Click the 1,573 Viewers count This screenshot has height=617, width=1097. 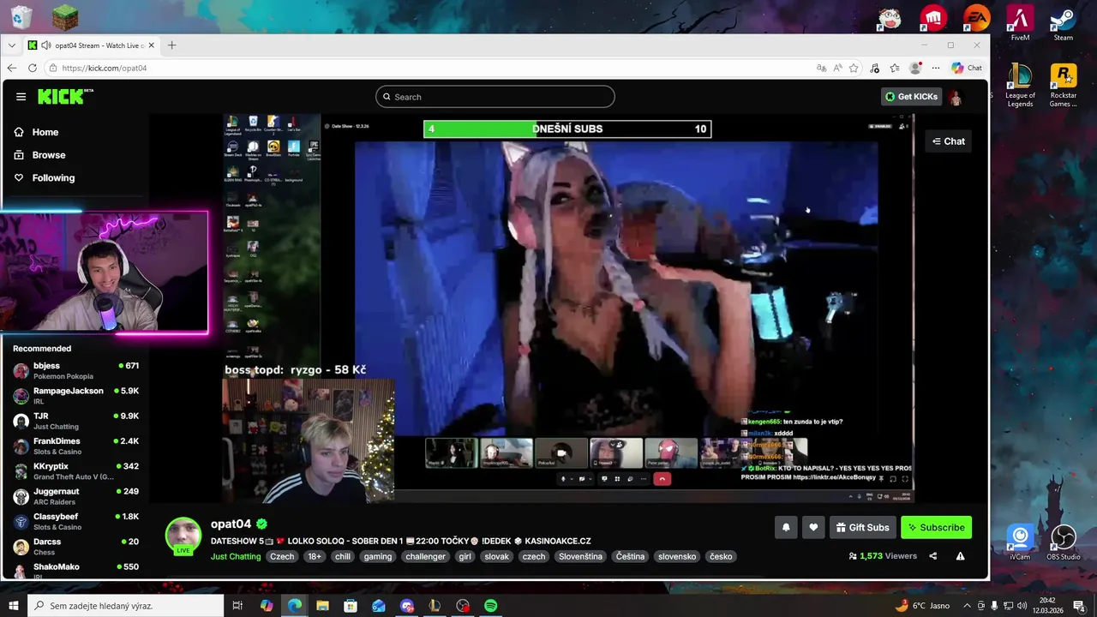coord(883,556)
